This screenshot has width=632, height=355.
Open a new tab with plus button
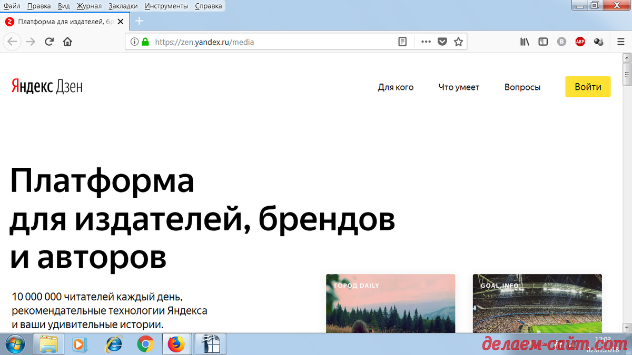[x=139, y=22]
